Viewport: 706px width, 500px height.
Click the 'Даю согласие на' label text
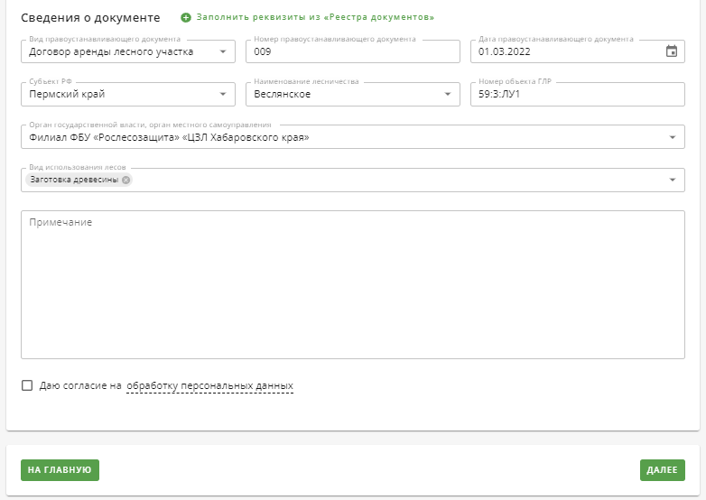(80, 385)
